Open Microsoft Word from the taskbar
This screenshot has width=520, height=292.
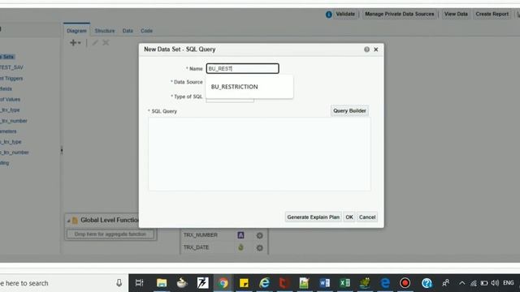325,283
